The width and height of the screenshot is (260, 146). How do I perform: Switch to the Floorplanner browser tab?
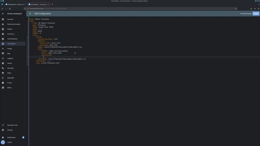tap(16, 4)
